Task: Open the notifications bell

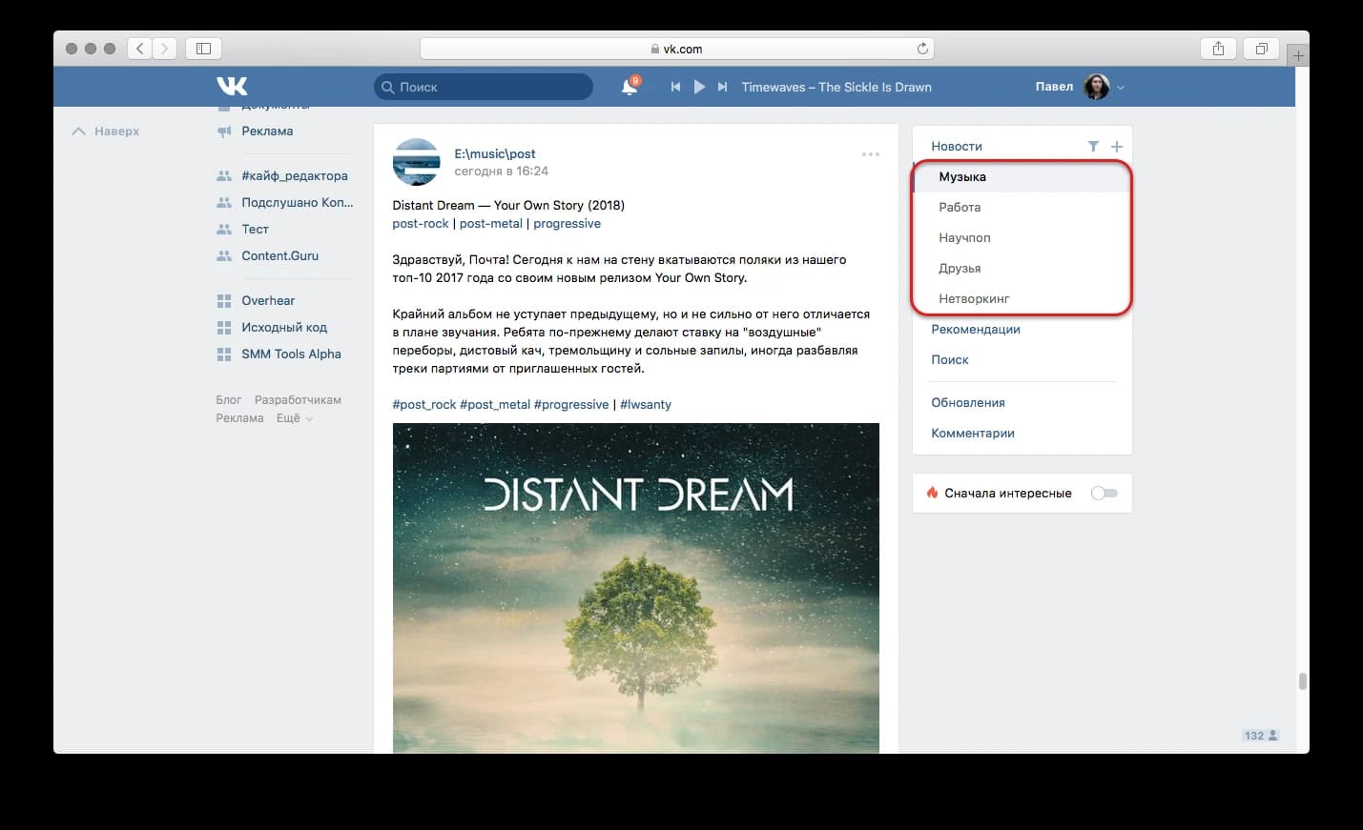Action: point(629,87)
